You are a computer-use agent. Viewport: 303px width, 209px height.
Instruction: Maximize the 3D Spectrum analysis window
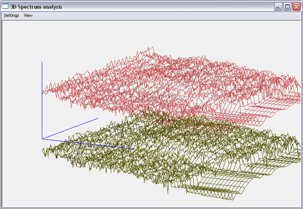click(287, 7)
